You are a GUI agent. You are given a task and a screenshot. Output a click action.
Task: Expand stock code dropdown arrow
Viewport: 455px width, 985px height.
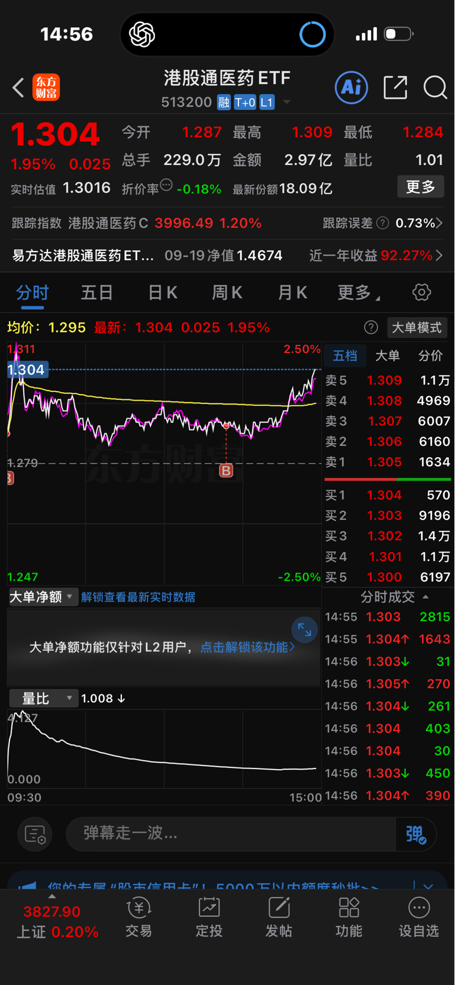click(286, 102)
